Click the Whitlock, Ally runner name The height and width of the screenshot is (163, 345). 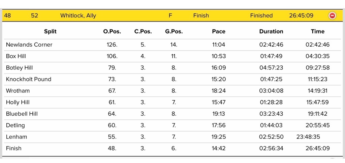[x=78, y=15]
